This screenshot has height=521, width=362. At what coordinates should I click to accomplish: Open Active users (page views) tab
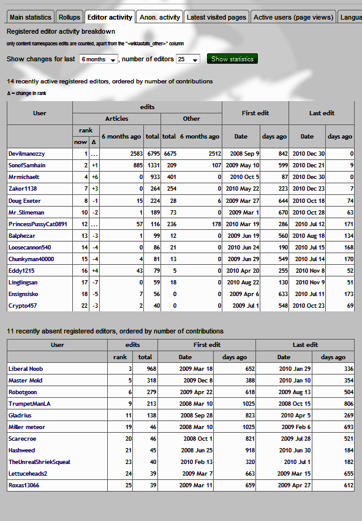coord(293,17)
